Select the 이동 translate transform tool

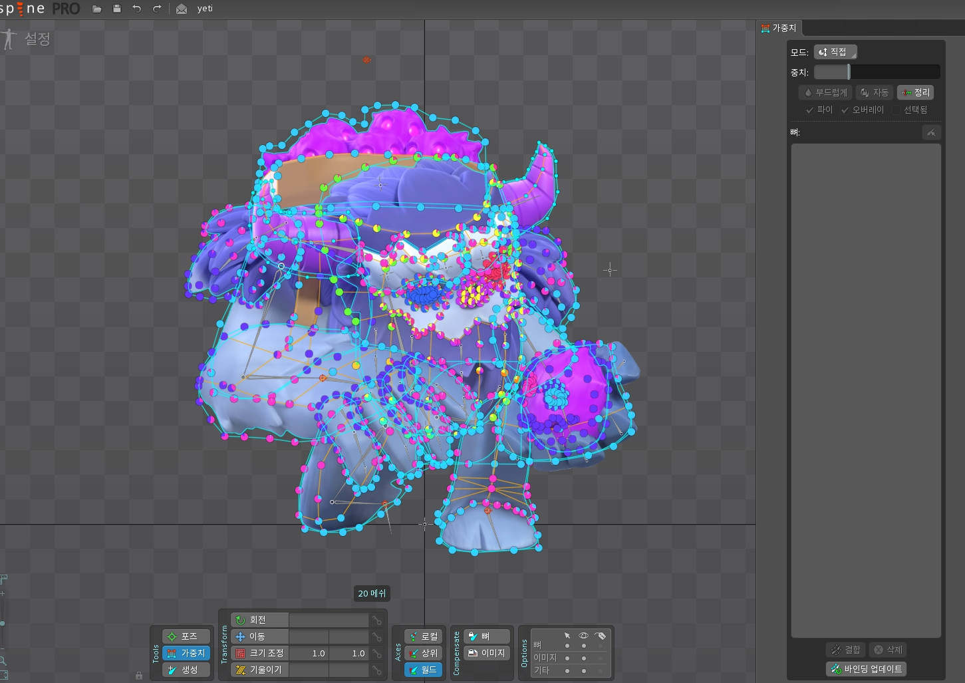point(259,636)
